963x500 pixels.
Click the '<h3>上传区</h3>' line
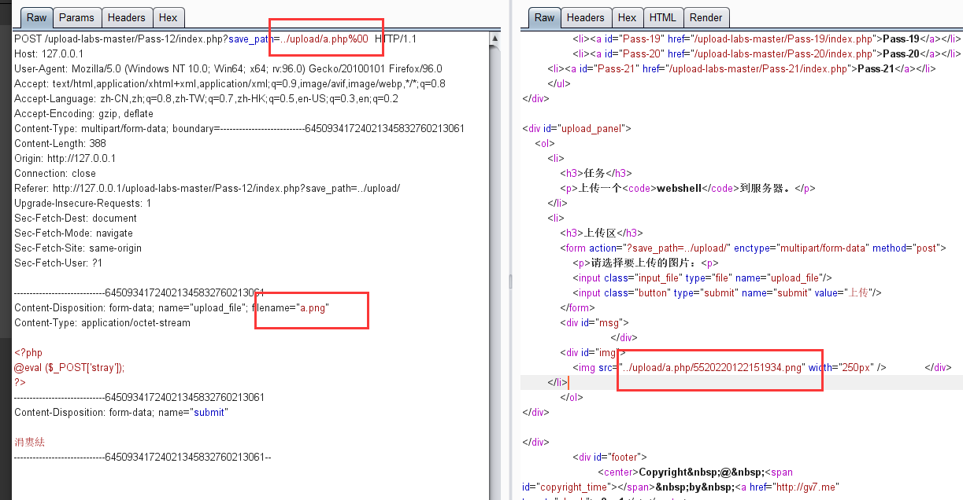click(x=602, y=233)
